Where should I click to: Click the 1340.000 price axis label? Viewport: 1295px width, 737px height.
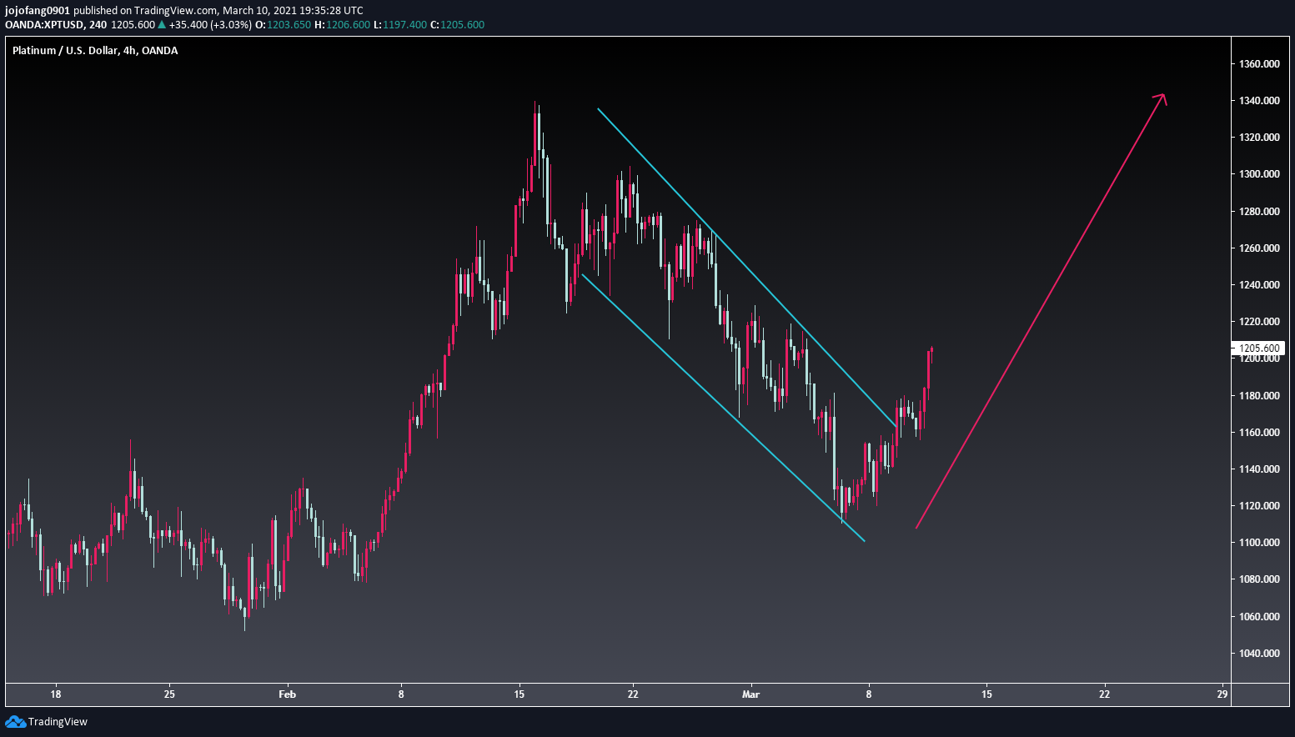pos(1259,101)
